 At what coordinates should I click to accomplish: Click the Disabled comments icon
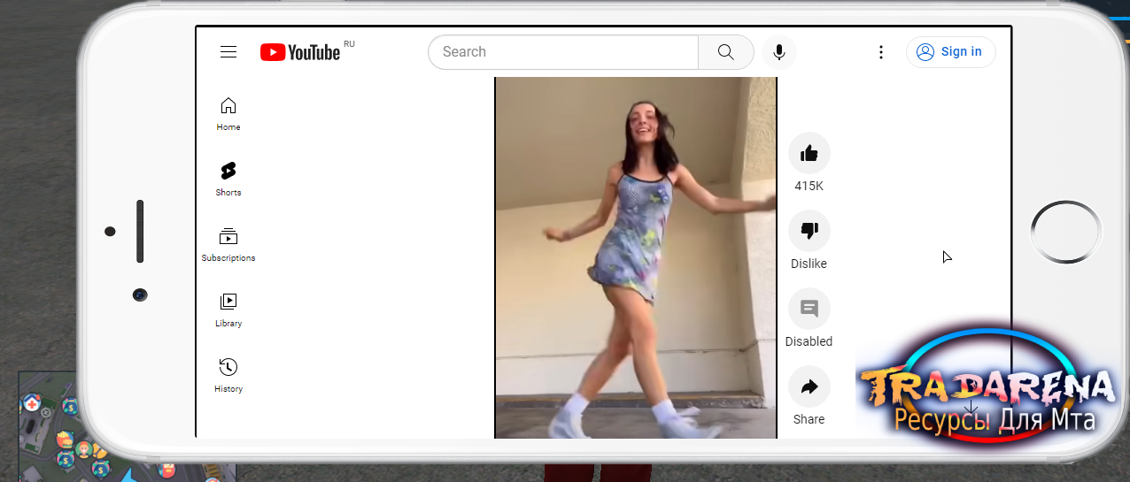pos(809,310)
